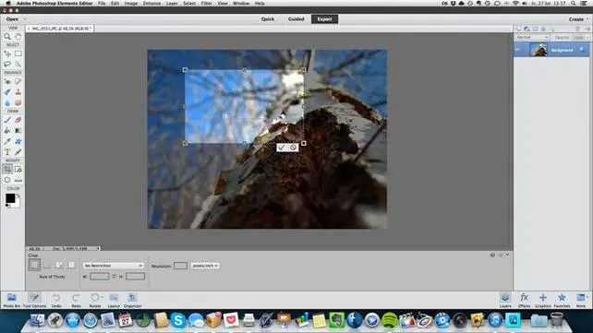The height and width of the screenshot is (333, 593).
Task: Commit the crop with green checkmark
Action: (x=282, y=148)
